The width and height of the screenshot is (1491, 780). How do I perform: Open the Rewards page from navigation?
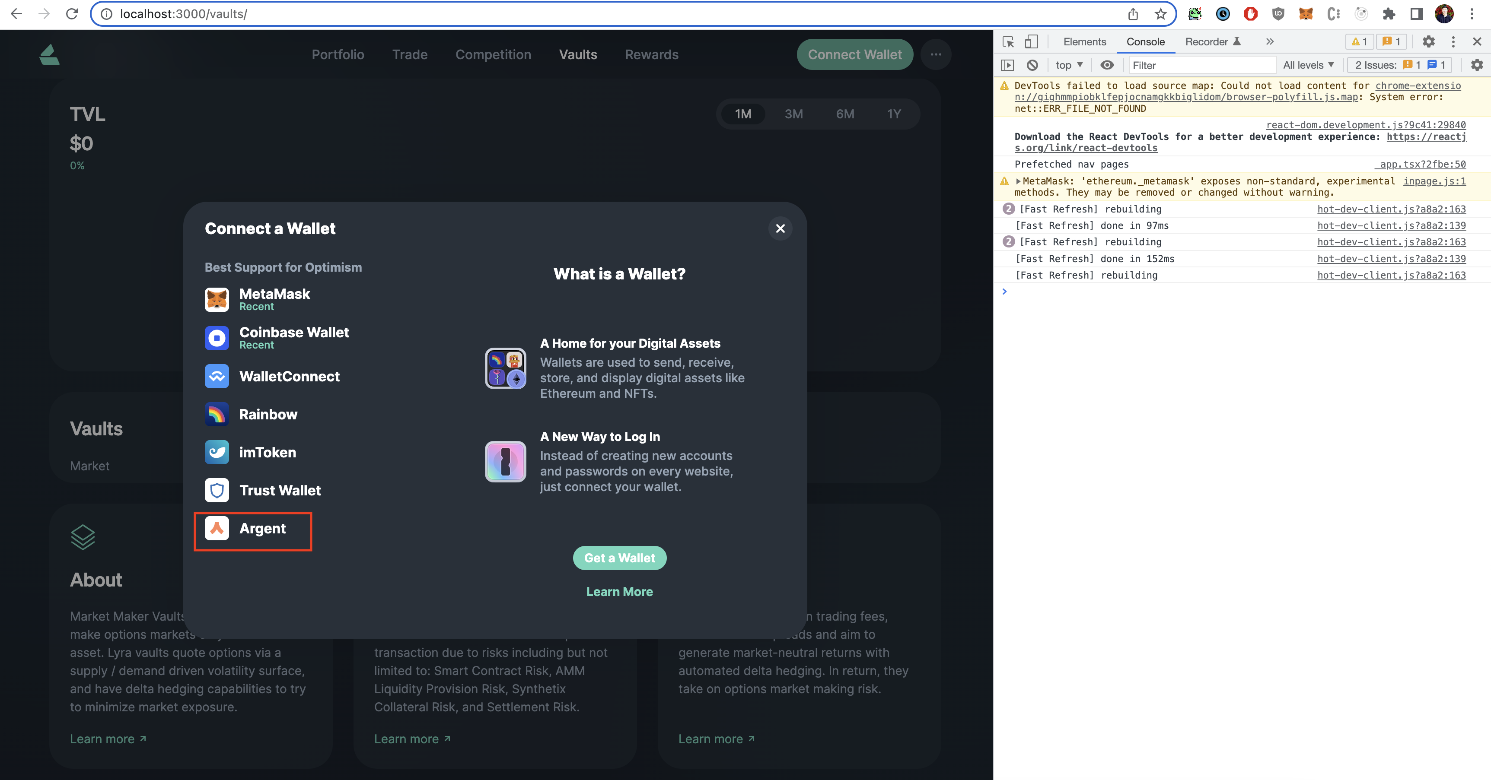pos(651,54)
